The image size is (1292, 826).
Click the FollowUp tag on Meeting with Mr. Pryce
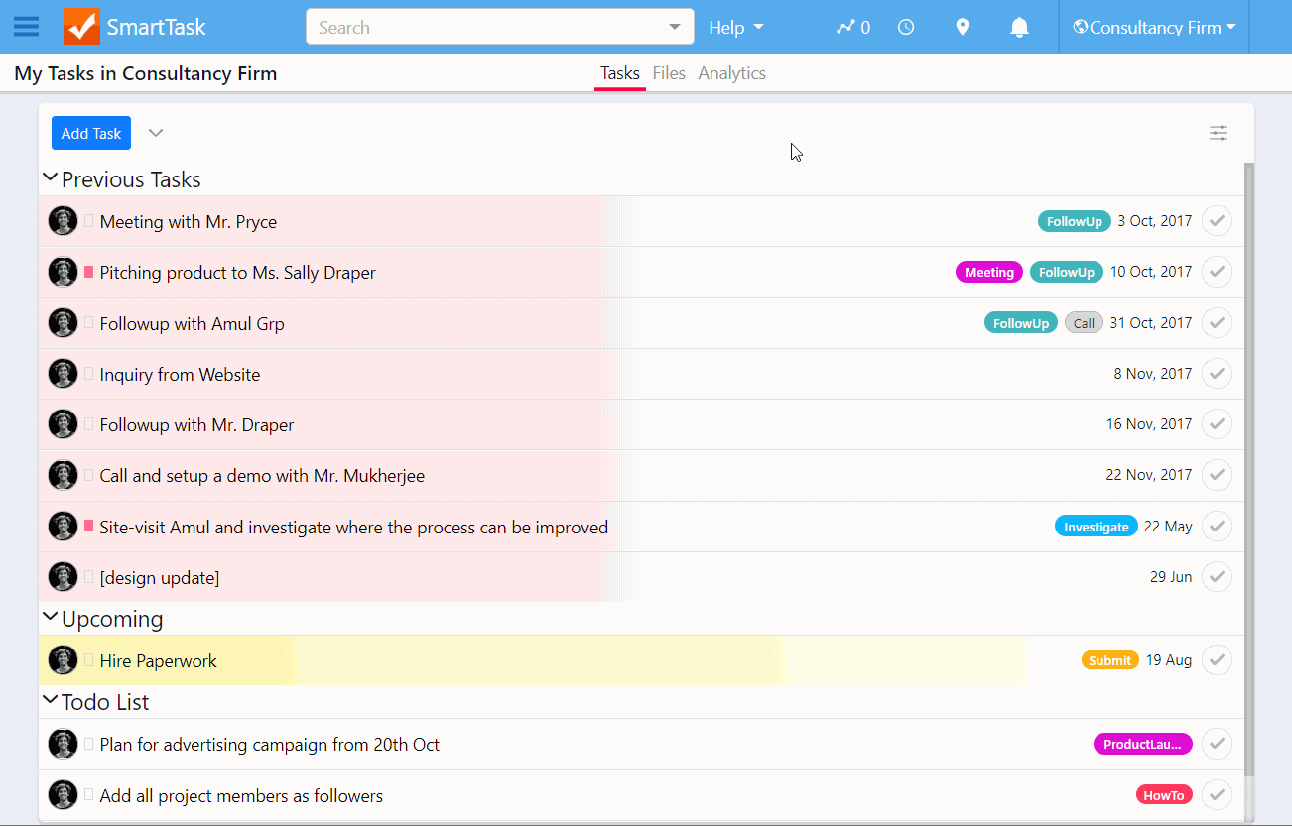tap(1074, 221)
